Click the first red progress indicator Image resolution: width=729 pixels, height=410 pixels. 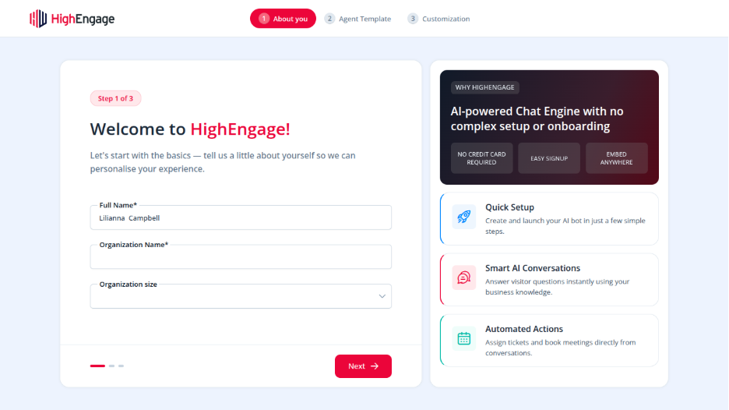pyautogui.click(x=97, y=366)
